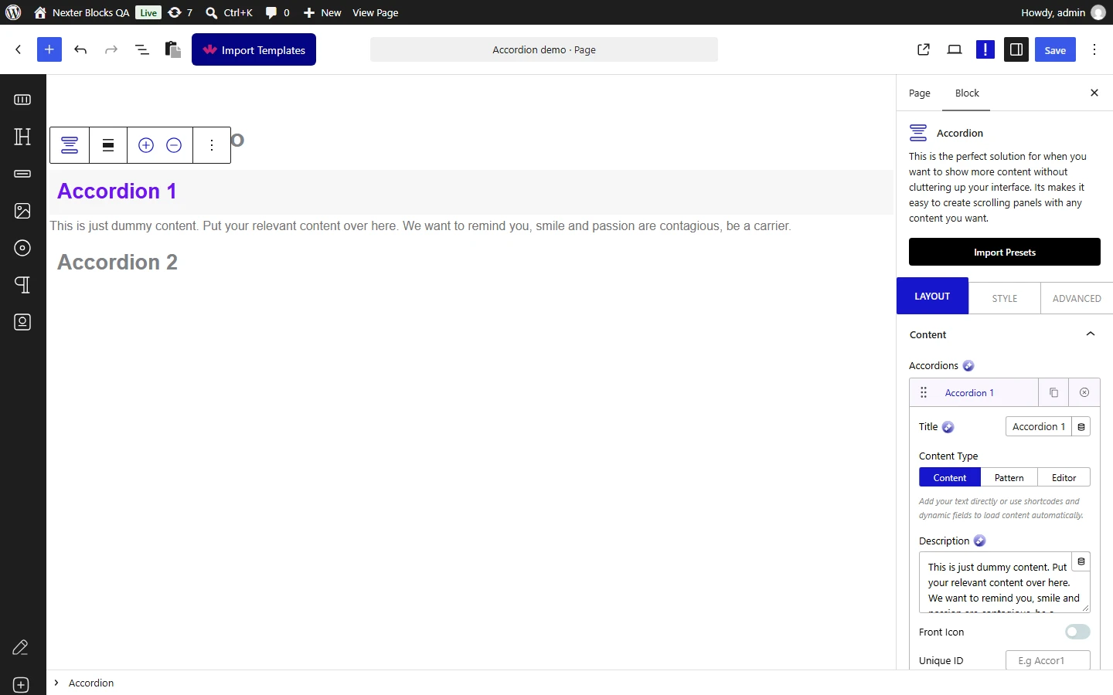1113x695 pixels.
Task: Select the Image block in the left sidebar
Action: pyautogui.click(x=22, y=211)
